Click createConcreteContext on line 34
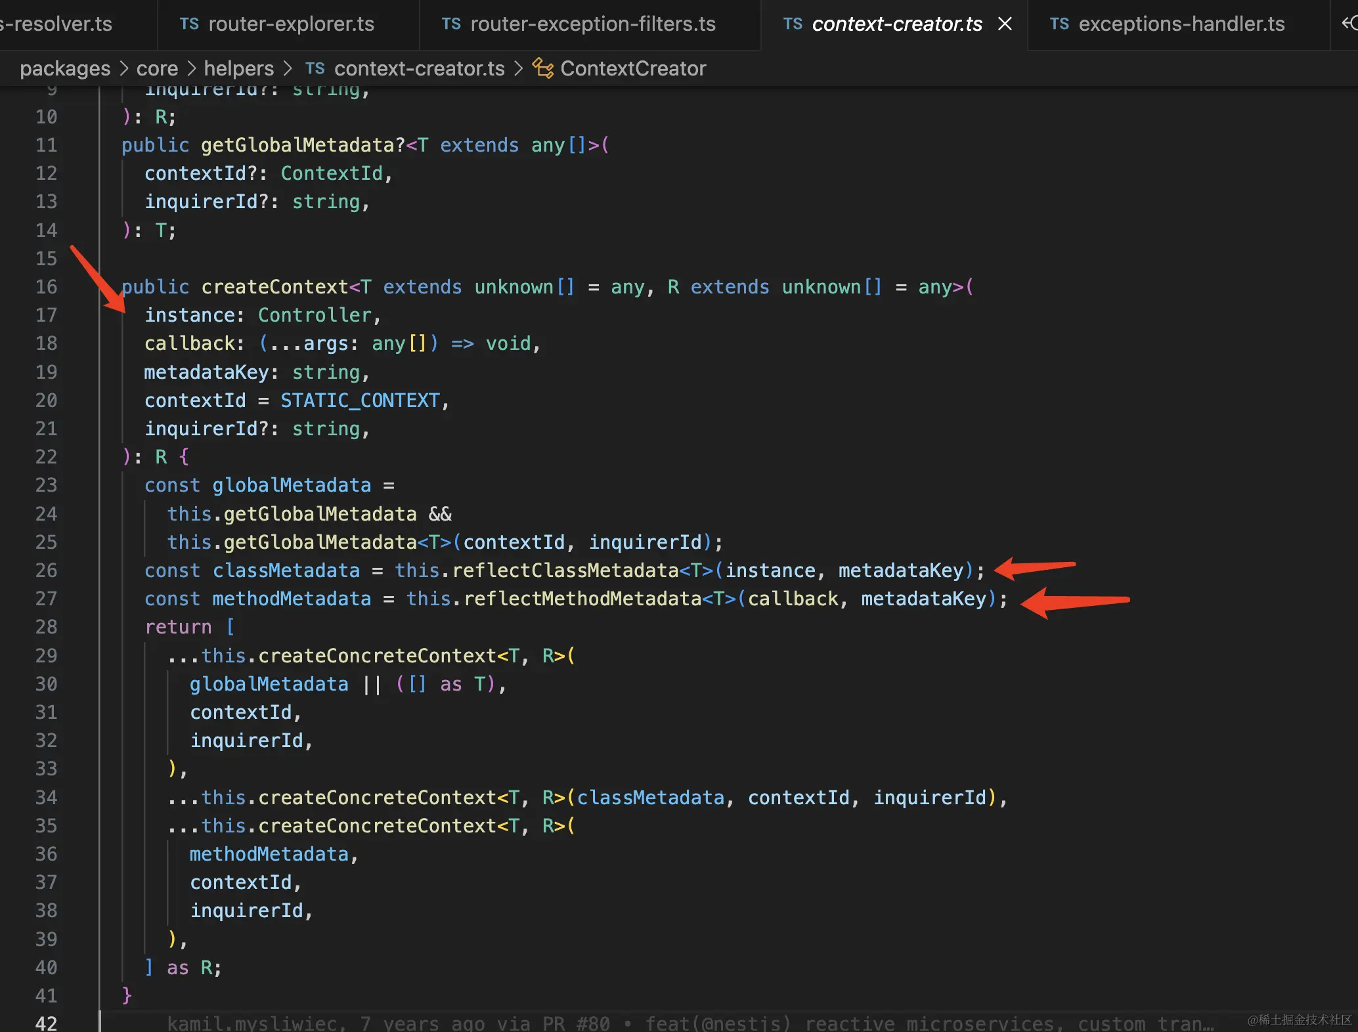The height and width of the screenshot is (1032, 1358). coord(377,798)
